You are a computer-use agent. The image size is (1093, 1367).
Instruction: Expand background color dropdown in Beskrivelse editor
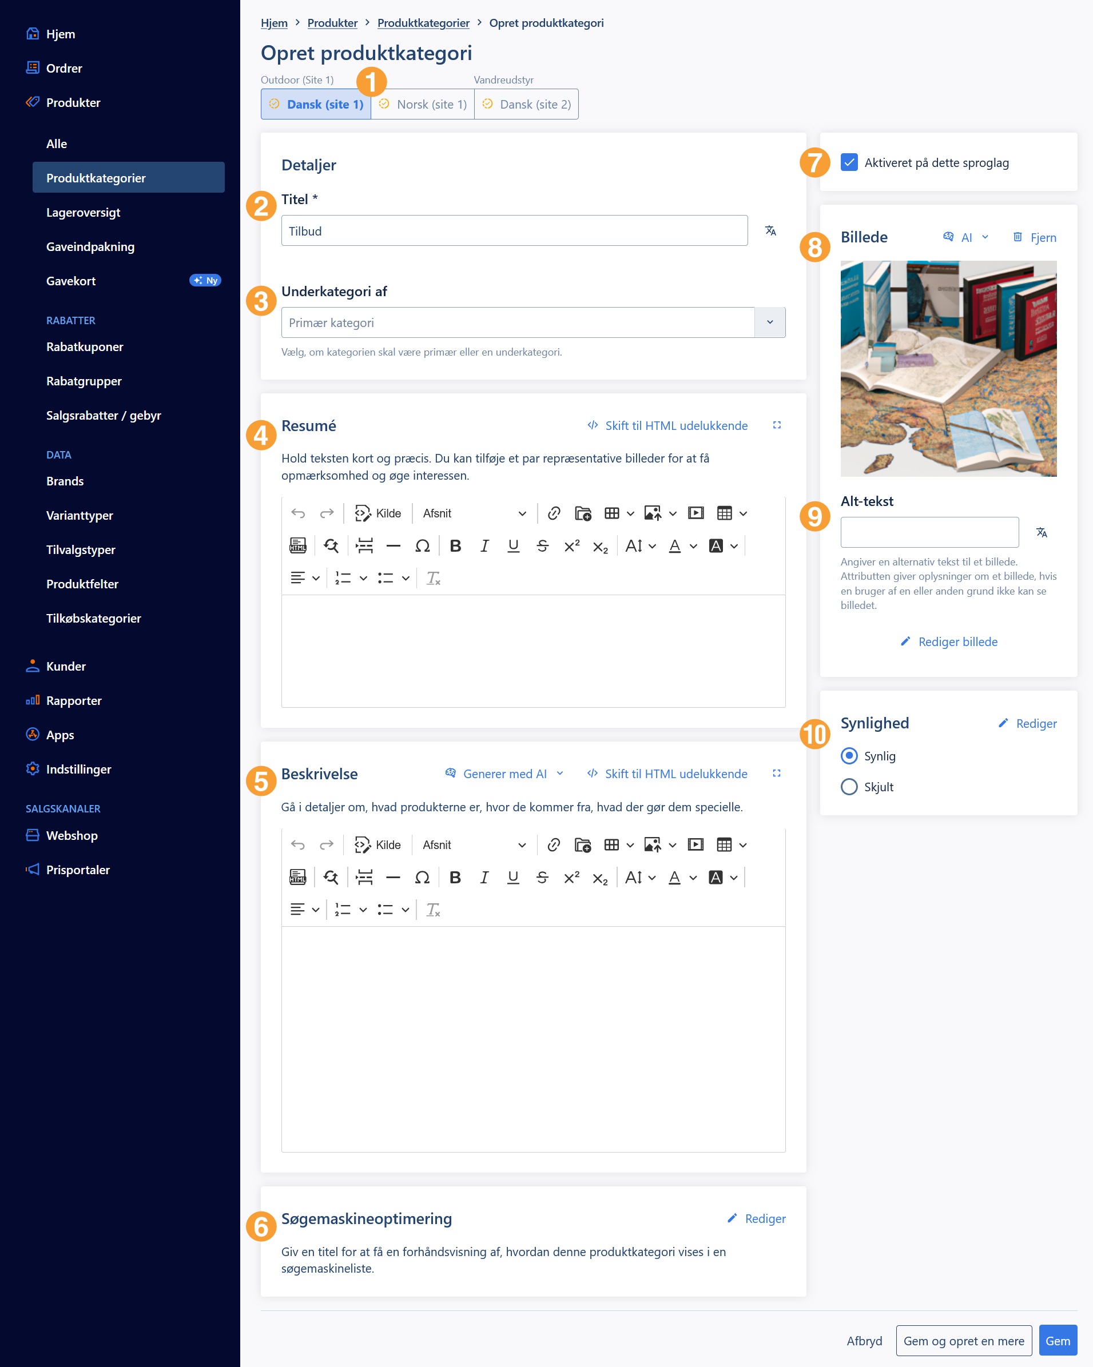click(x=734, y=878)
